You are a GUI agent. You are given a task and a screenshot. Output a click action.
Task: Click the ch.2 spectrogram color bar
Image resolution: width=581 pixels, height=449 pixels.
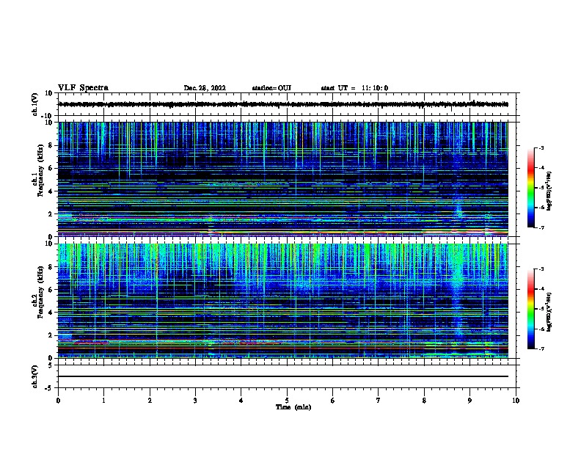point(531,309)
